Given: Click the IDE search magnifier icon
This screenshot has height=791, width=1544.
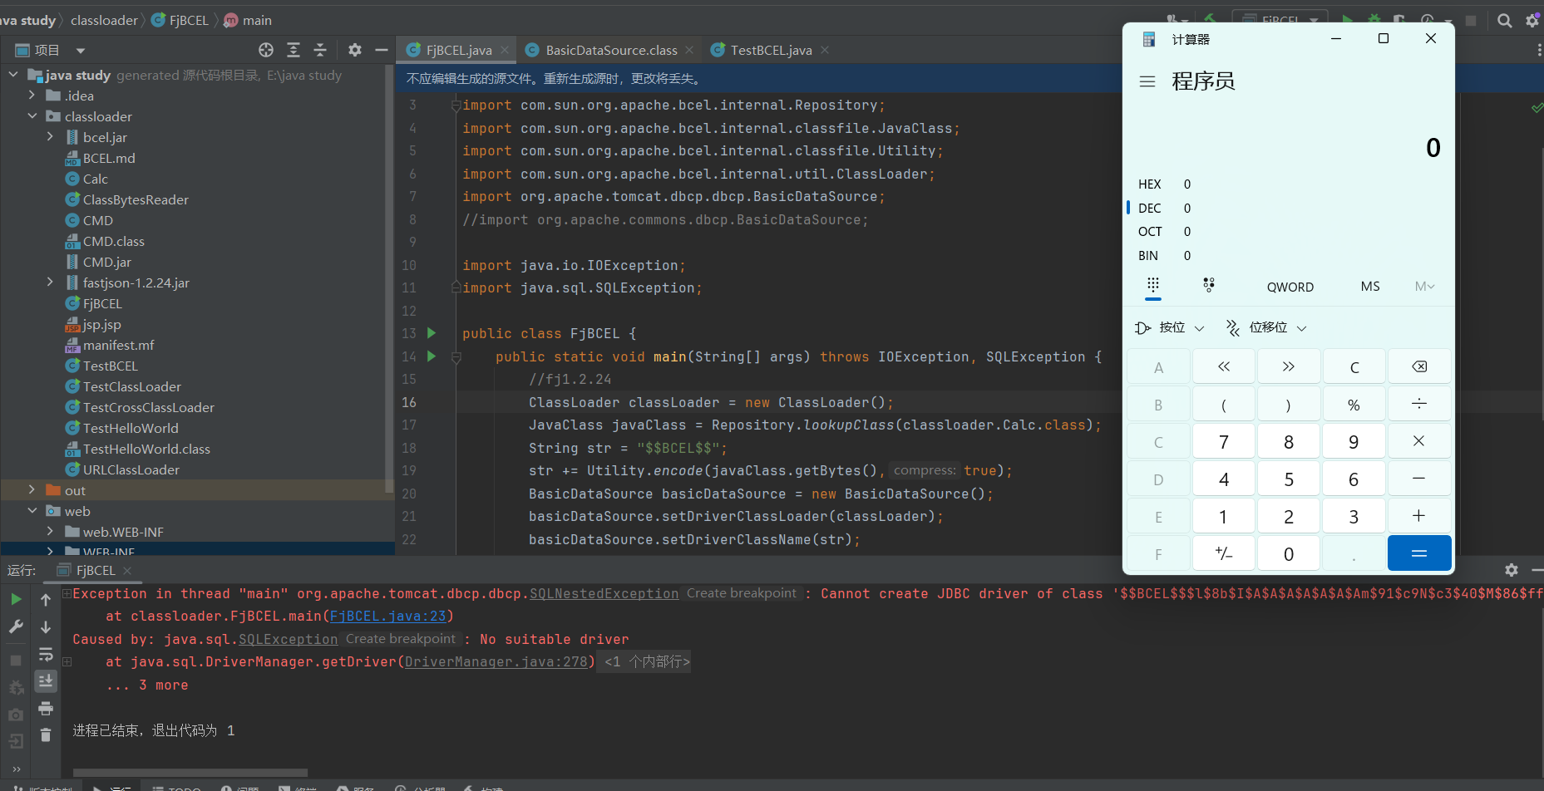Looking at the screenshot, I should click(x=1505, y=21).
